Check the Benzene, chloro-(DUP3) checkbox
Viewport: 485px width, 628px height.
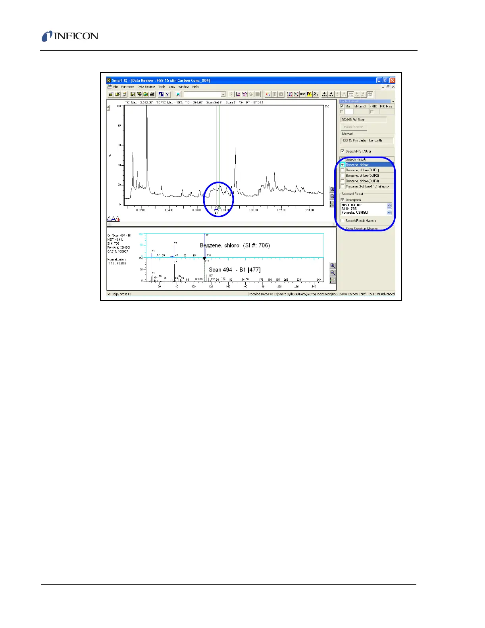342,181
